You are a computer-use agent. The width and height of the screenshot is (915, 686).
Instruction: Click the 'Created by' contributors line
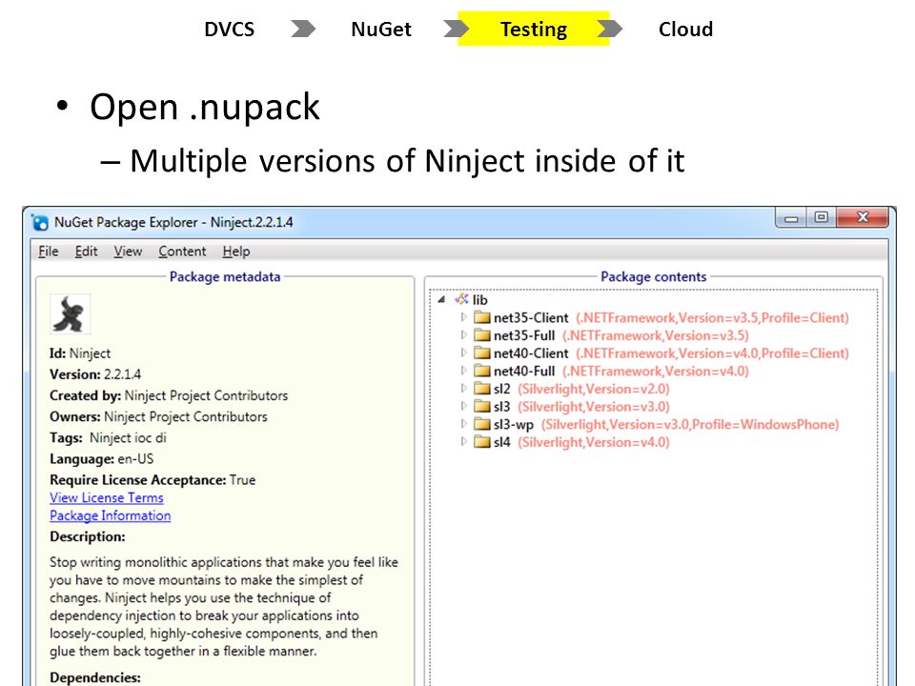pos(169,395)
